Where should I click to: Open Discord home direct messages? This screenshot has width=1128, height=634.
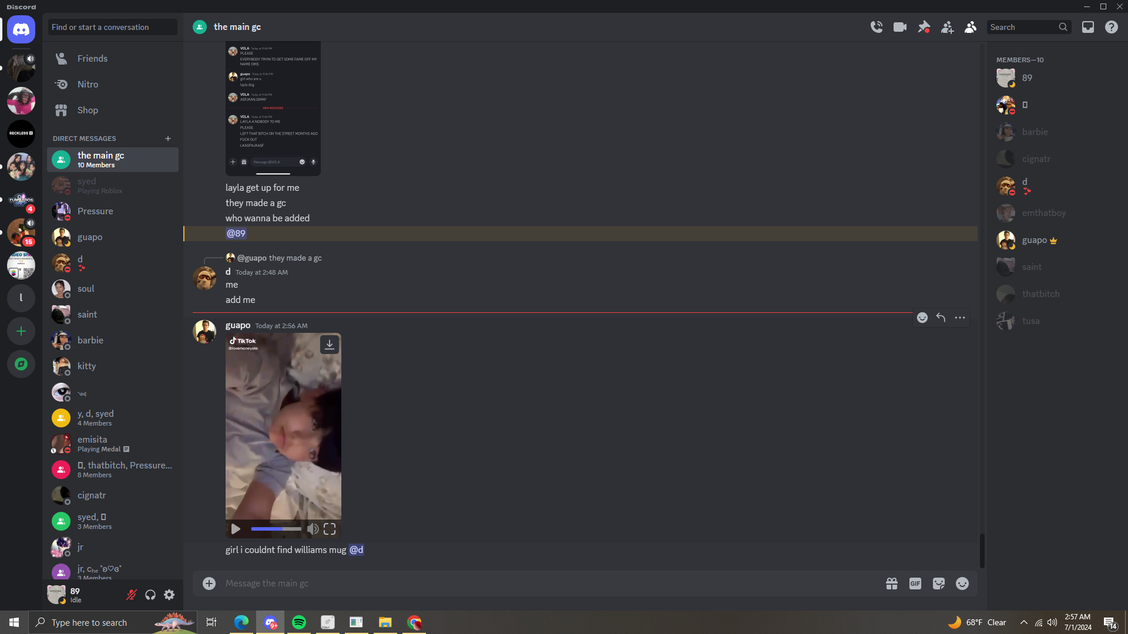[21, 29]
